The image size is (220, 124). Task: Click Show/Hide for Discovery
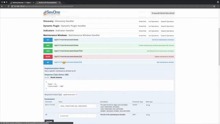(x=142, y=21)
